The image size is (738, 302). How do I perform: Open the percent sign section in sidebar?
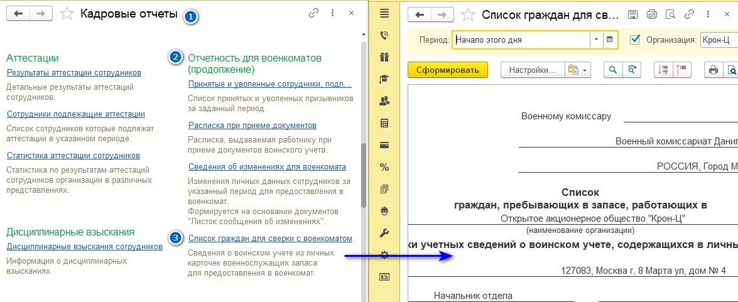coord(384,167)
